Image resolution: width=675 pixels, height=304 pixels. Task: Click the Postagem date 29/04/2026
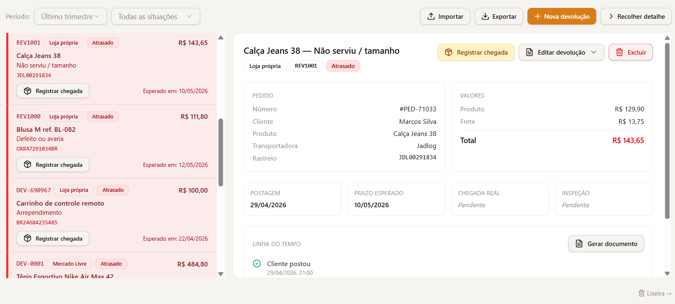268,205
